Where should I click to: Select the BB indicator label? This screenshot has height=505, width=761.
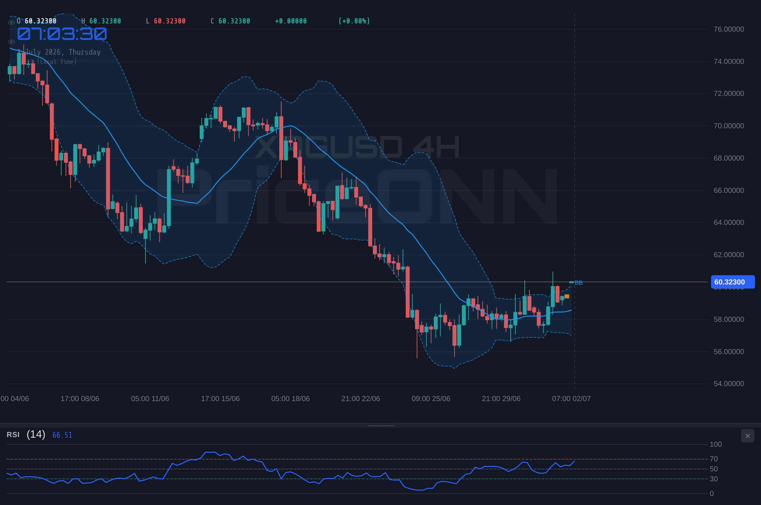click(579, 283)
